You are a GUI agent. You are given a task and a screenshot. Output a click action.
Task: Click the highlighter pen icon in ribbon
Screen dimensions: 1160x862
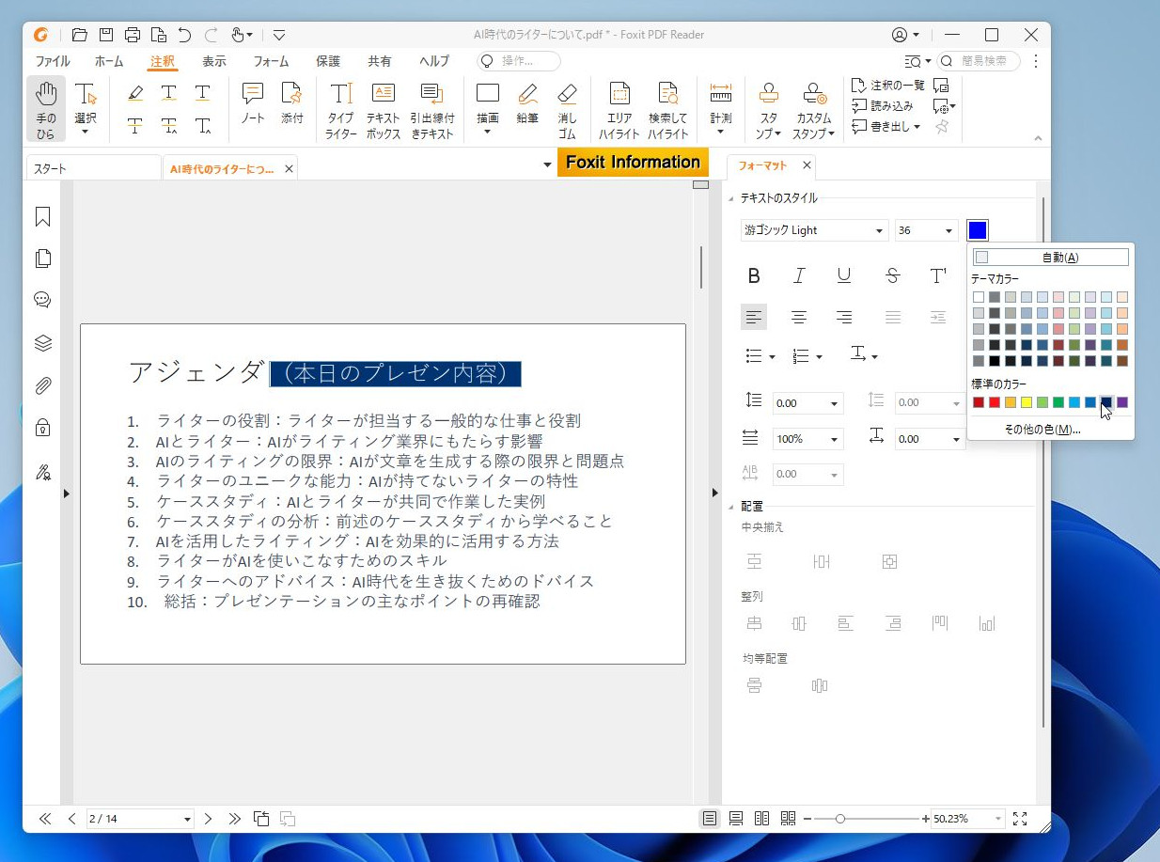click(x=135, y=92)
